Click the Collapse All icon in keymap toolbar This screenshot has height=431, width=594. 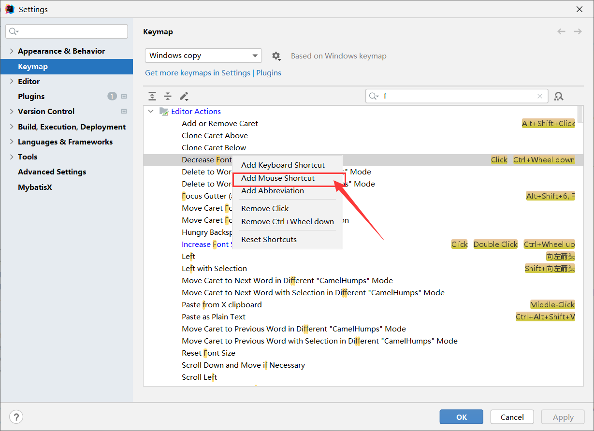click(x=168, y=96)
